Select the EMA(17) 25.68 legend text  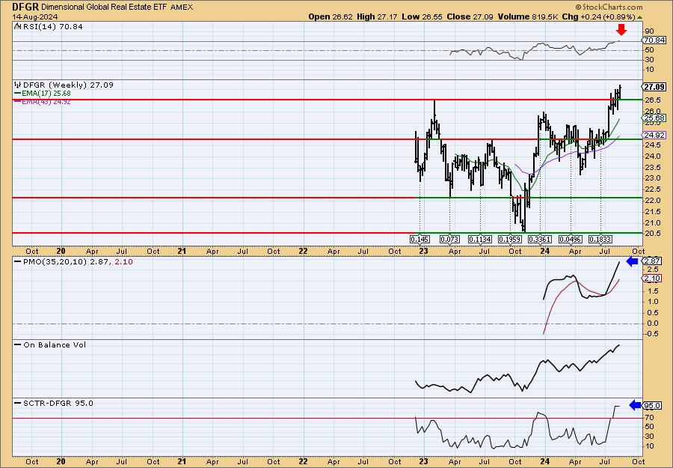point(46,94)
